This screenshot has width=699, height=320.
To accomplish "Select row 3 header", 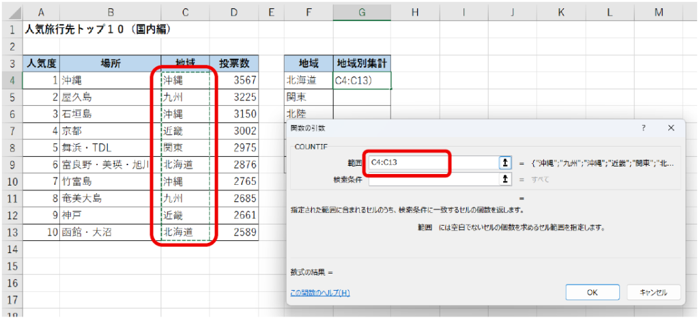I will pyautogui.click(x=11, y=63).
